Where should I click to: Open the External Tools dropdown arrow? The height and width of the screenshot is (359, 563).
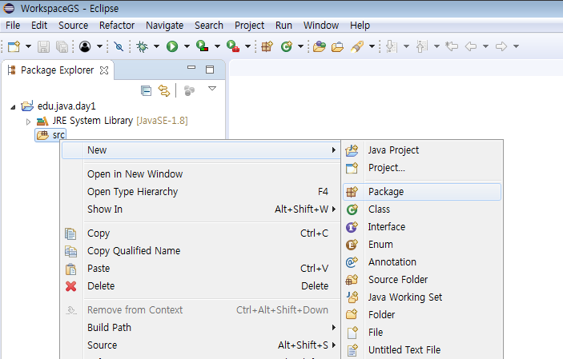click(247, 46)
